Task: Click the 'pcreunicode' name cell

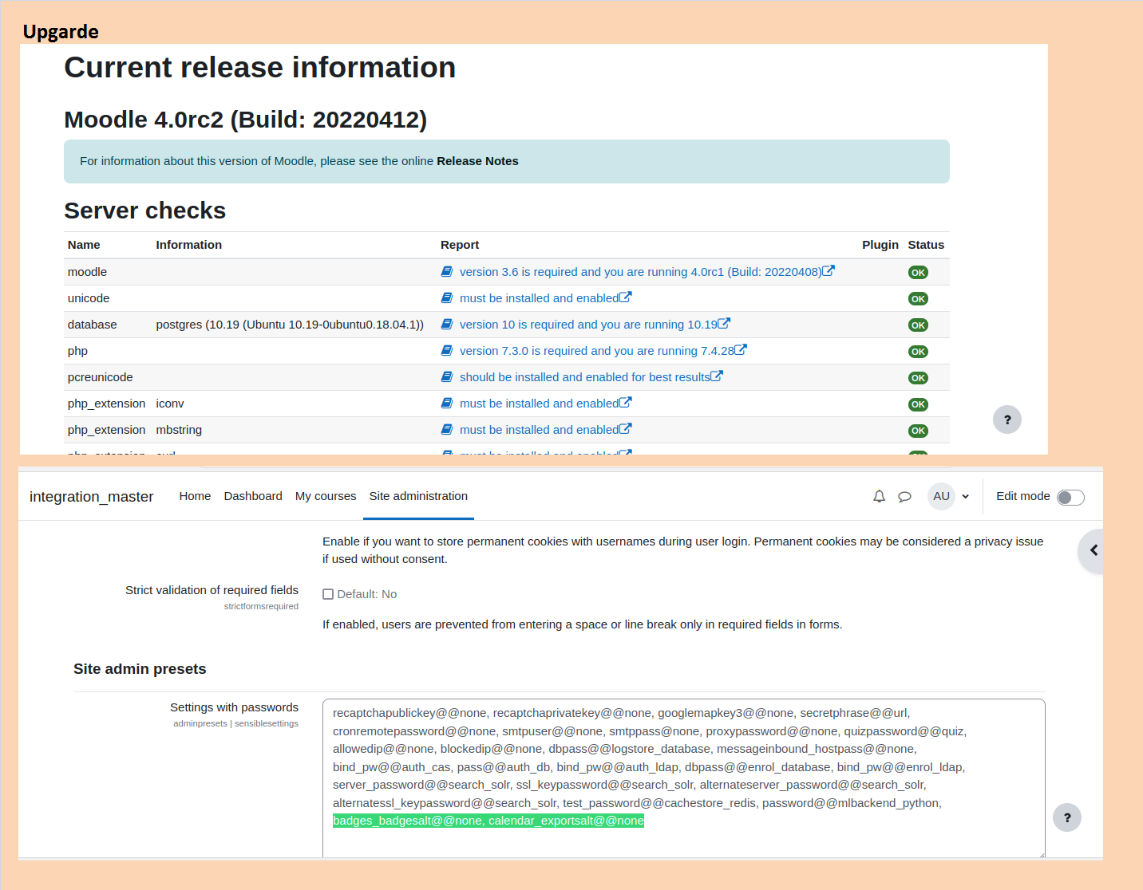Action: pos(101,377)
